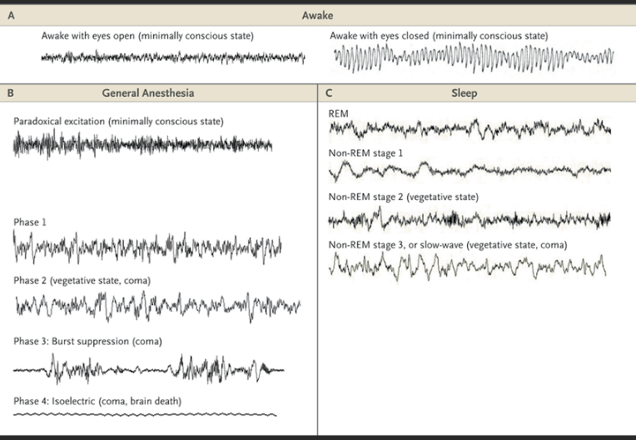Click the eyes-open awake EEG trace

[173, 57]
